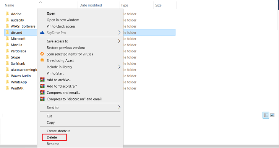Screen dimensions: 279x148
Task: Select the WhatsApp folder name
Action: point(19,82)
